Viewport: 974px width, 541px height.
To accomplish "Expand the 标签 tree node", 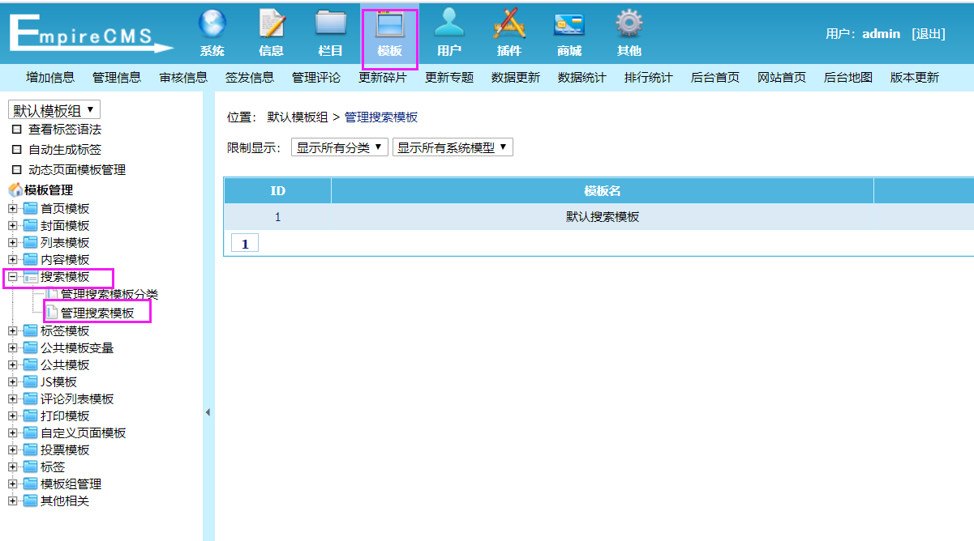I will [x=12, y=467].
